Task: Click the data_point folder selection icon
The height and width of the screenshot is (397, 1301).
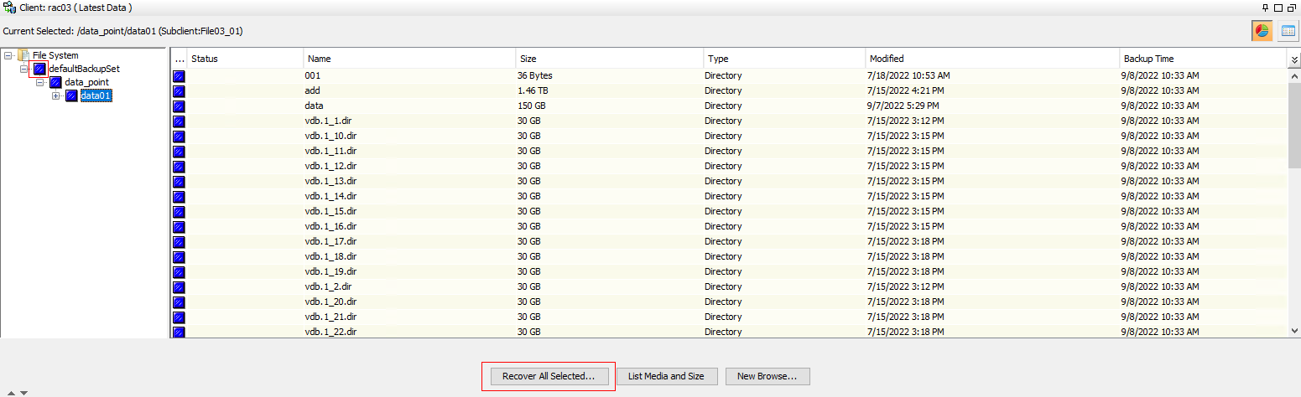Action: tap(55, 82)
